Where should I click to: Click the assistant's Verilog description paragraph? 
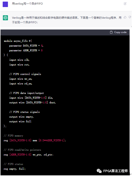(67, 20)
